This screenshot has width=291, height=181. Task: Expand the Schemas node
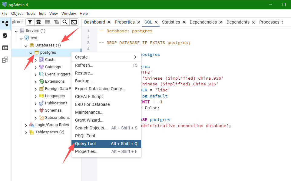(x=36, y=111)
